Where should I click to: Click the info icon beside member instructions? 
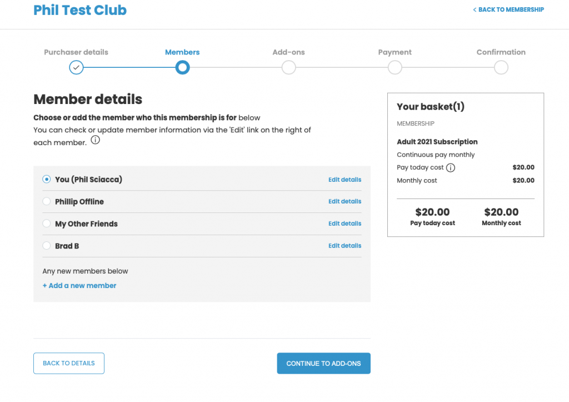point(95,140)
